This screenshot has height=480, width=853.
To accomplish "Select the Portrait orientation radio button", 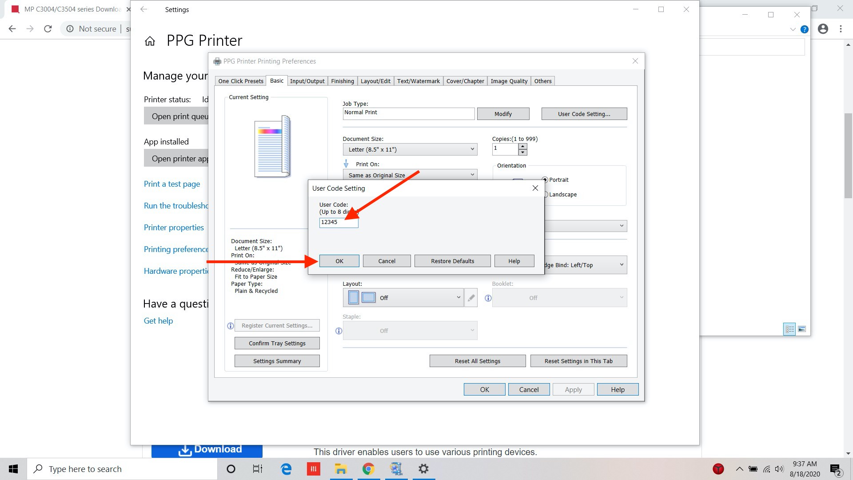I will pyautogui.click(x=545, y=180).
